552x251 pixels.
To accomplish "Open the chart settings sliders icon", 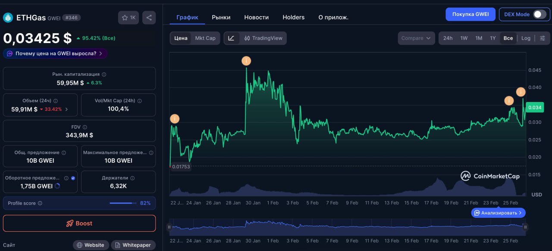I will [543, 38].
